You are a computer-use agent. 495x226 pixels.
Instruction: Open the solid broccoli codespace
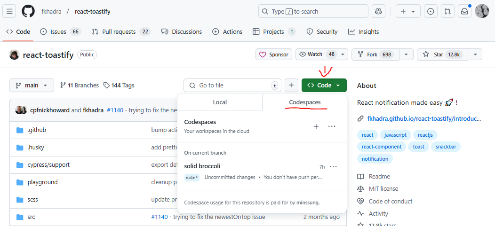[x=202, y=166]
